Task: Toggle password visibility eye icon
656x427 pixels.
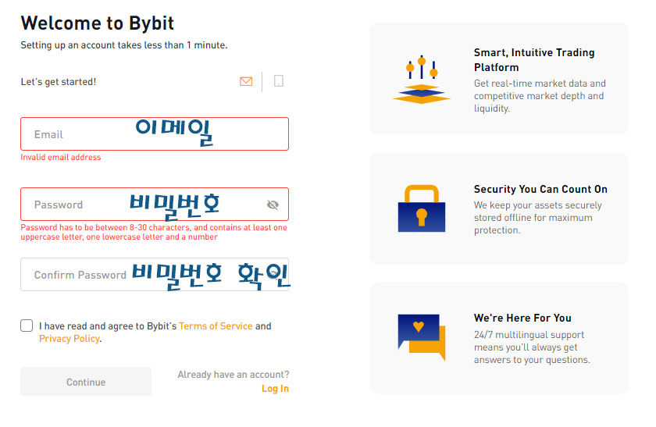Action: coord(273,205)
